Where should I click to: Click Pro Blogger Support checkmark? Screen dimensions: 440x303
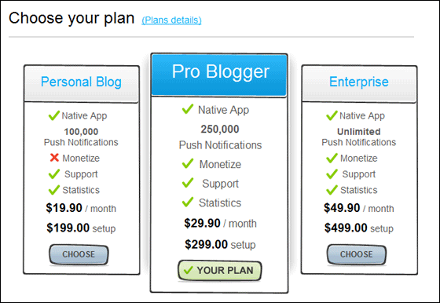coord(188,182)
